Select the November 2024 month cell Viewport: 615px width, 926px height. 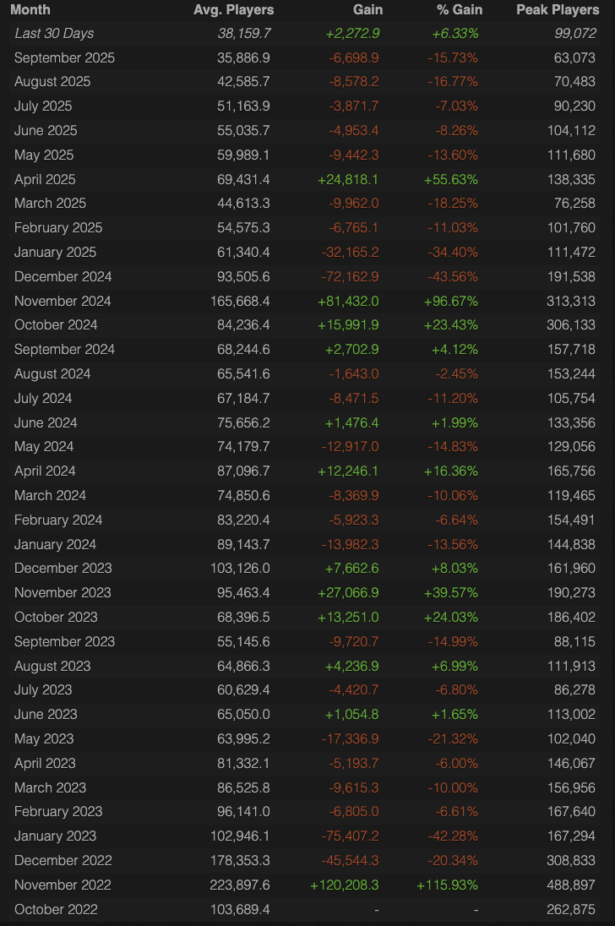tap(63, 301)
